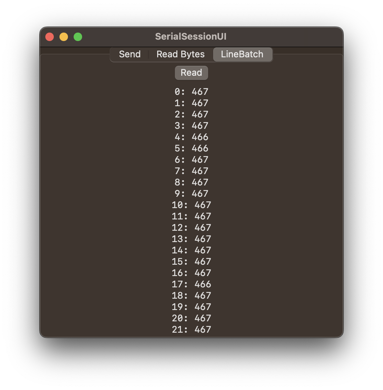This screenshot has height=390, width=383.
Task: Select the line '1: 467'
Action: pos(191,103)
